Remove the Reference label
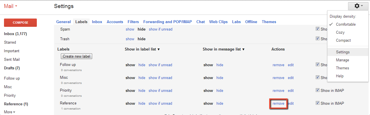Screen dimensions: 370x115 (278, 103)
